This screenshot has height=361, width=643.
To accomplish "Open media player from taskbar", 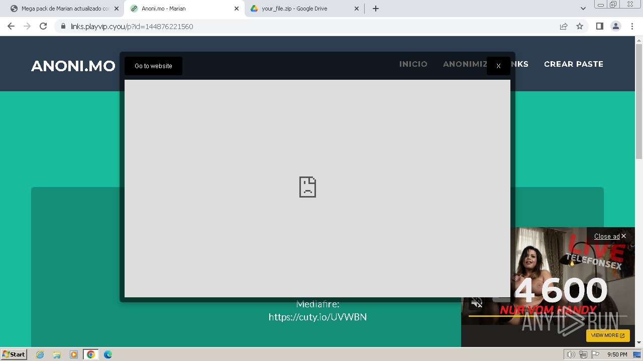I will [x=74, y=354].
